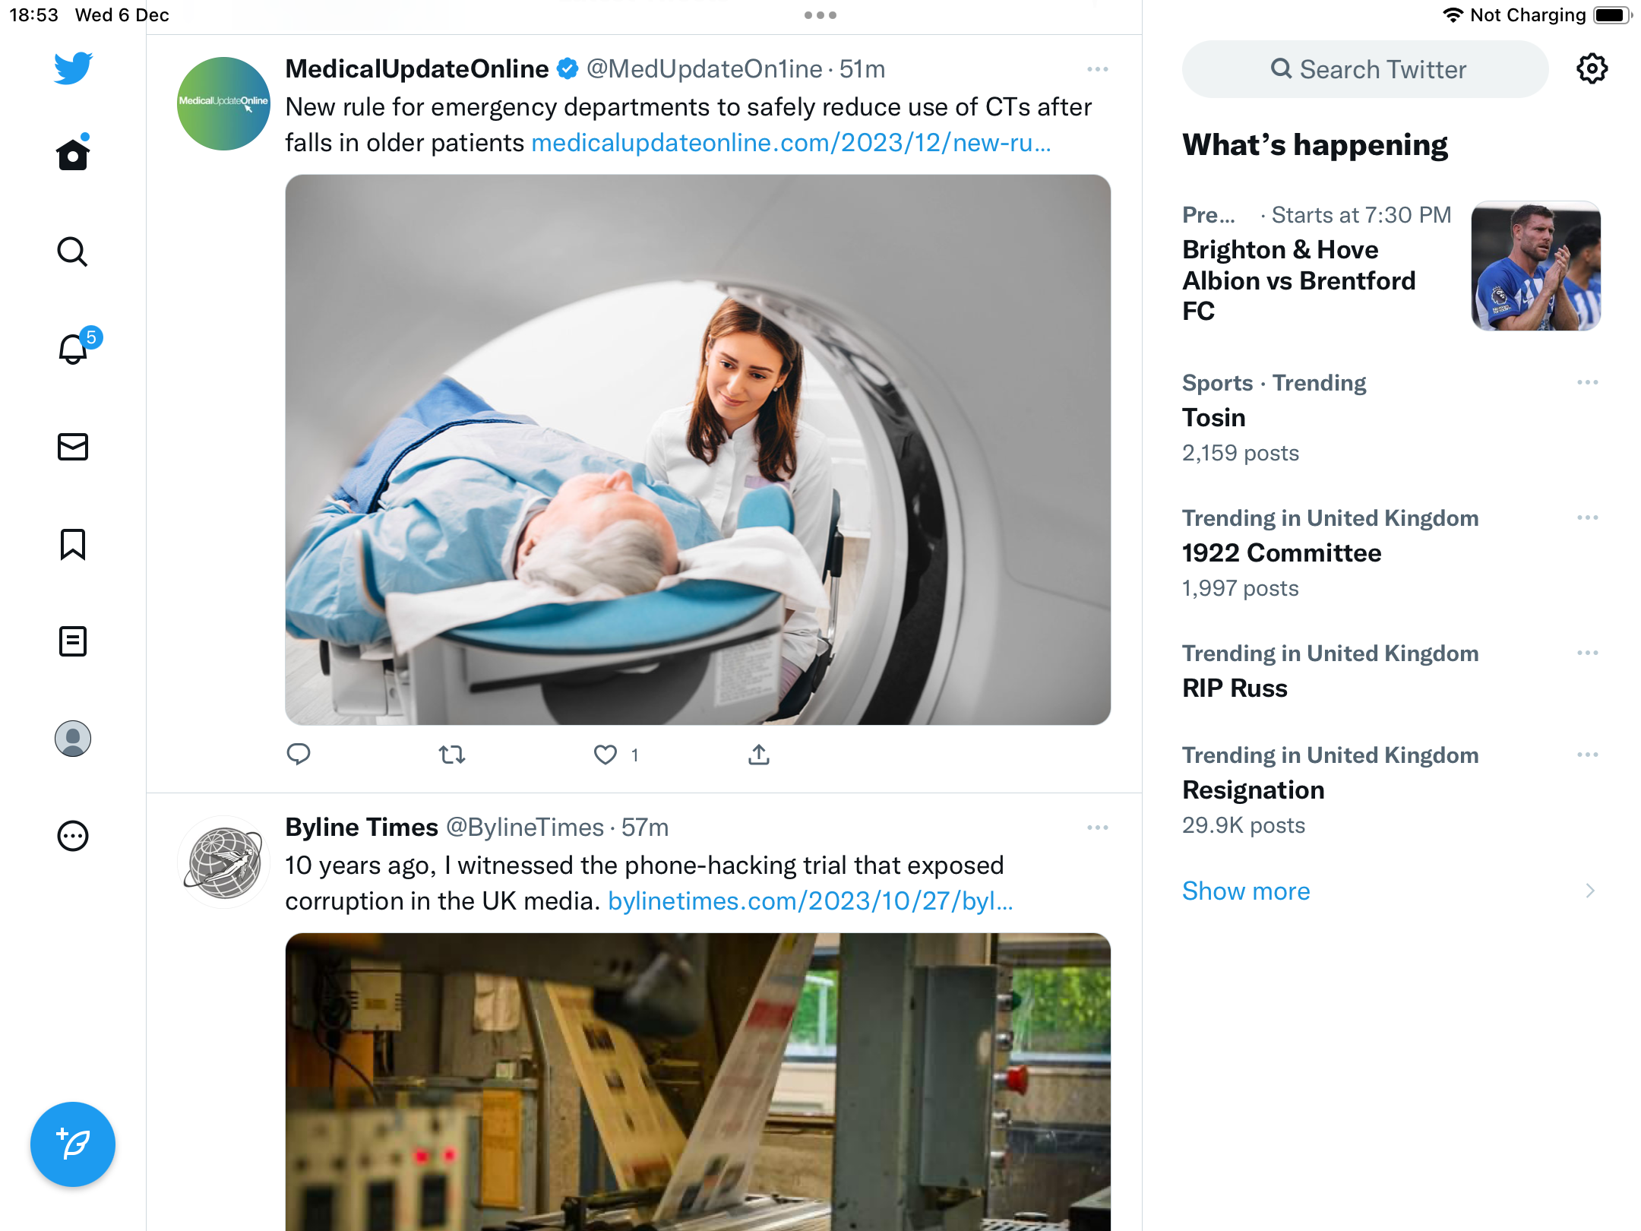This screenshot has height=1231, width=1641.
Task: Open more menu on Byline Times tweet
Action: coord(1097,828)
